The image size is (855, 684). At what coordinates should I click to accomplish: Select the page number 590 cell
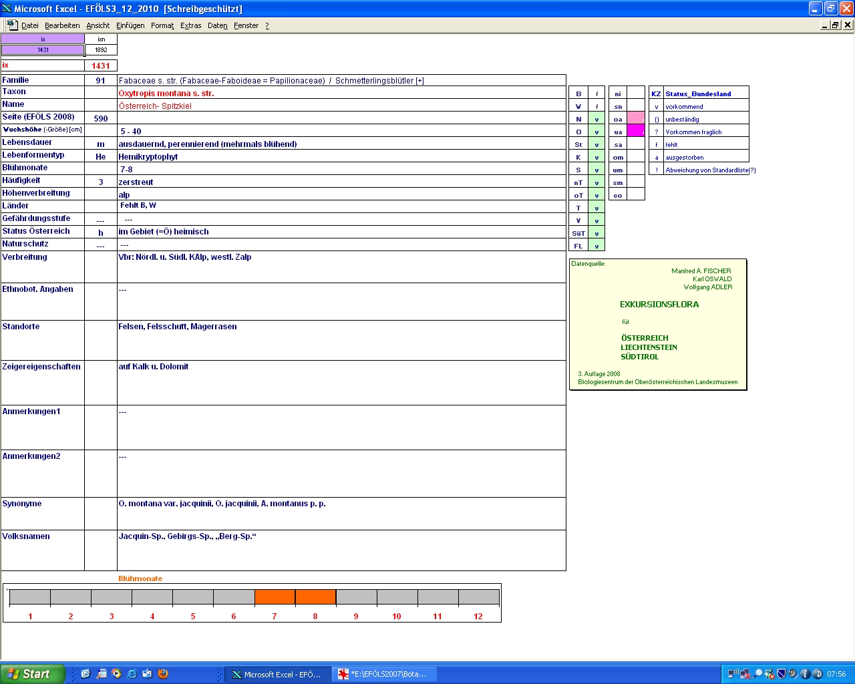(x=101, y=118)
